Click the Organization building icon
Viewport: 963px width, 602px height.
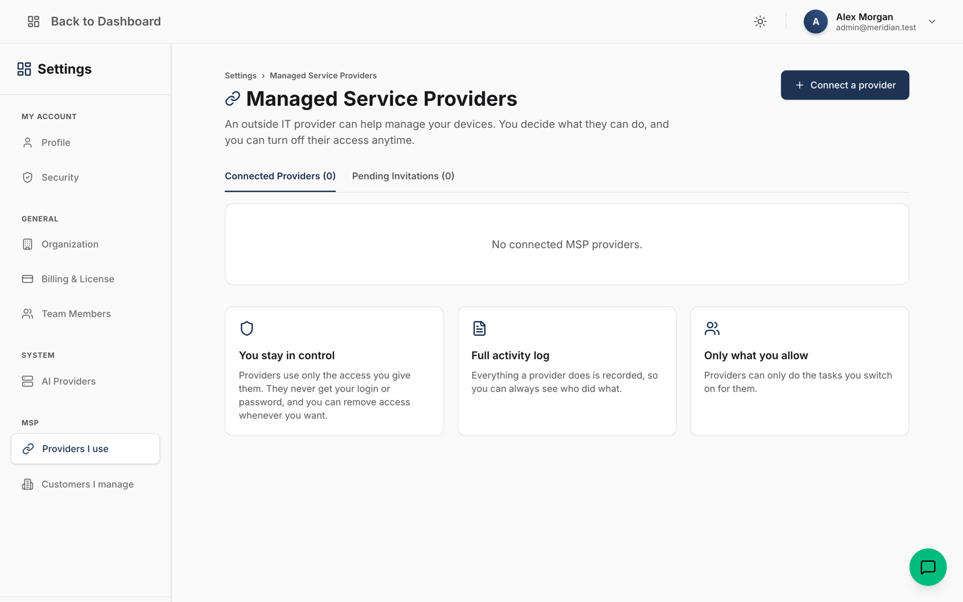(28, 244)
